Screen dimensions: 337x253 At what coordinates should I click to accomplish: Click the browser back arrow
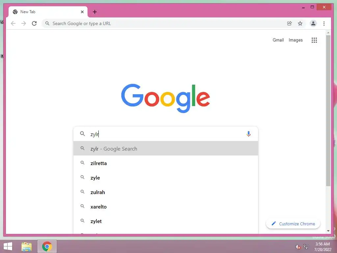pyautogui.click(x=13, y=23)
